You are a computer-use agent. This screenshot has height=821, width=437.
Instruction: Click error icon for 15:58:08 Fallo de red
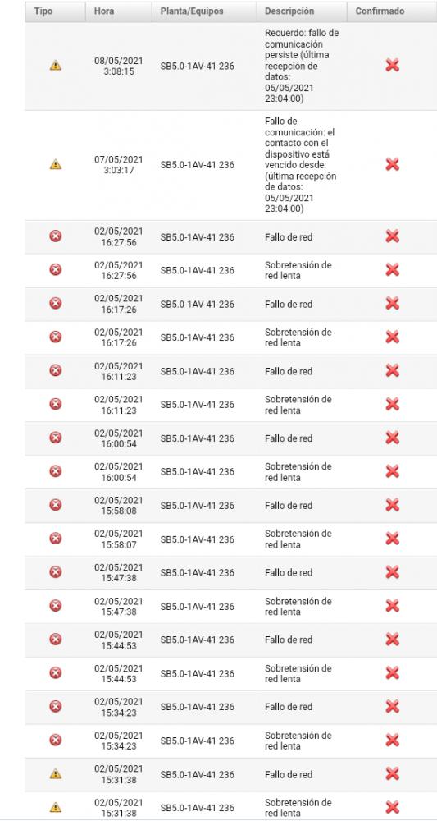(56, 505)
